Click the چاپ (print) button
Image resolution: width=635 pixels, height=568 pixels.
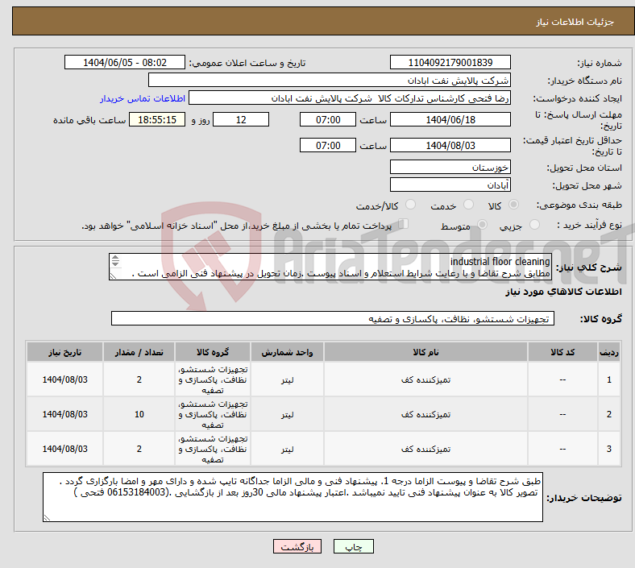tap(353, 546)
